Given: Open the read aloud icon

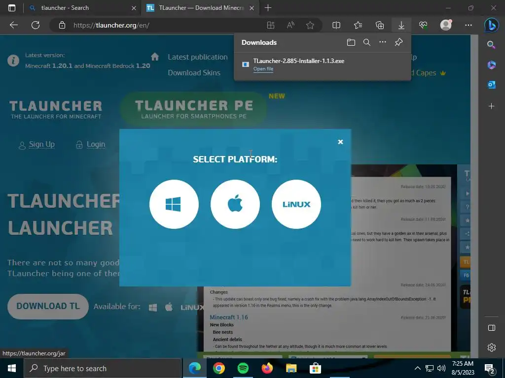Looking at the screenshot, I should pos(290,25).
